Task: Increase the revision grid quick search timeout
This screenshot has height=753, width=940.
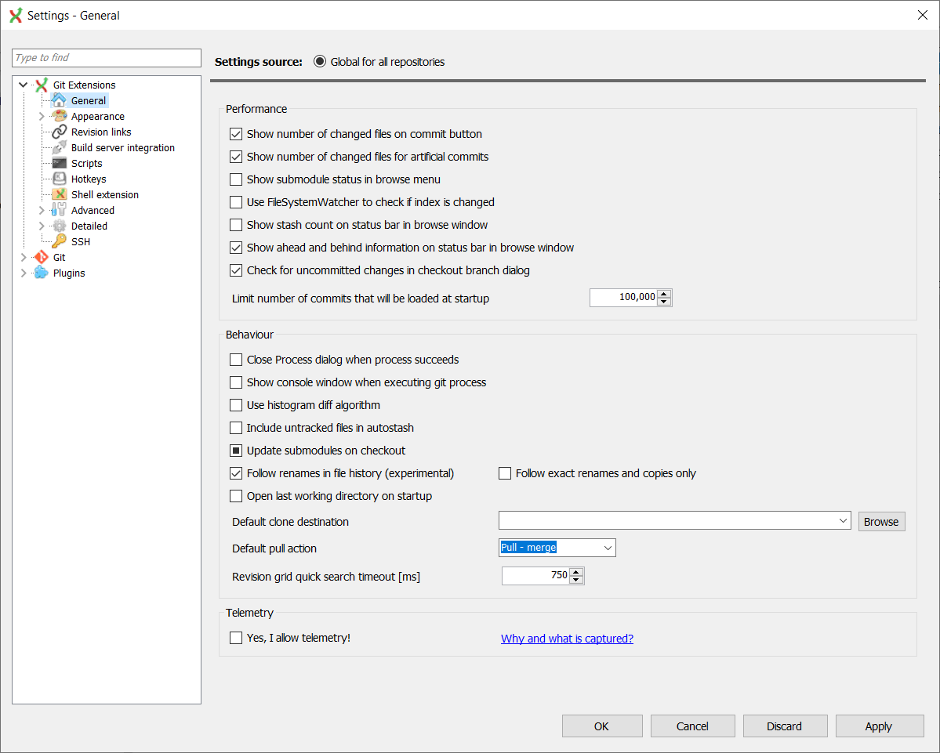Action: click(x=576, y=571)
